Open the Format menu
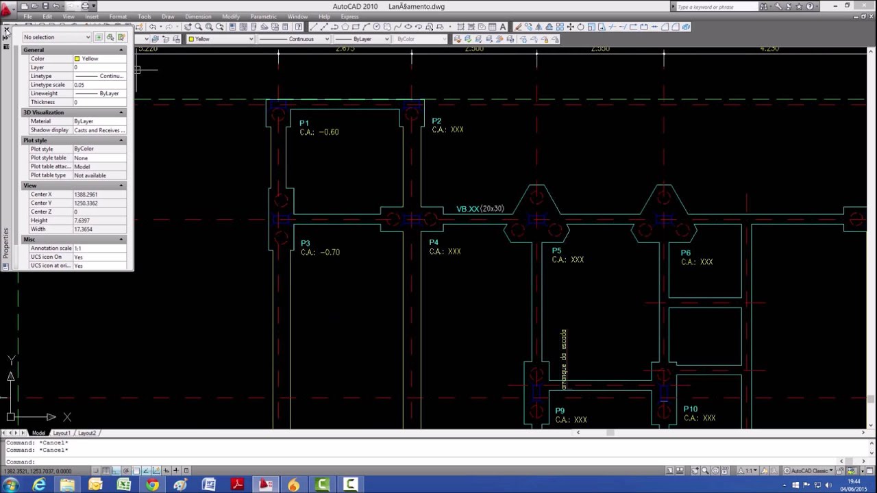 click(118, 16)
